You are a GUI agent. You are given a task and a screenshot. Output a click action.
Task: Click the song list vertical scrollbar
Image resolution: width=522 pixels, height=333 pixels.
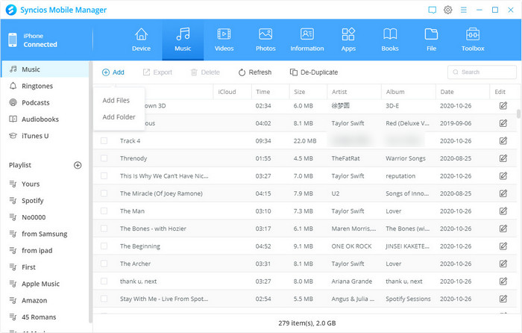click(x=518, y=113)
